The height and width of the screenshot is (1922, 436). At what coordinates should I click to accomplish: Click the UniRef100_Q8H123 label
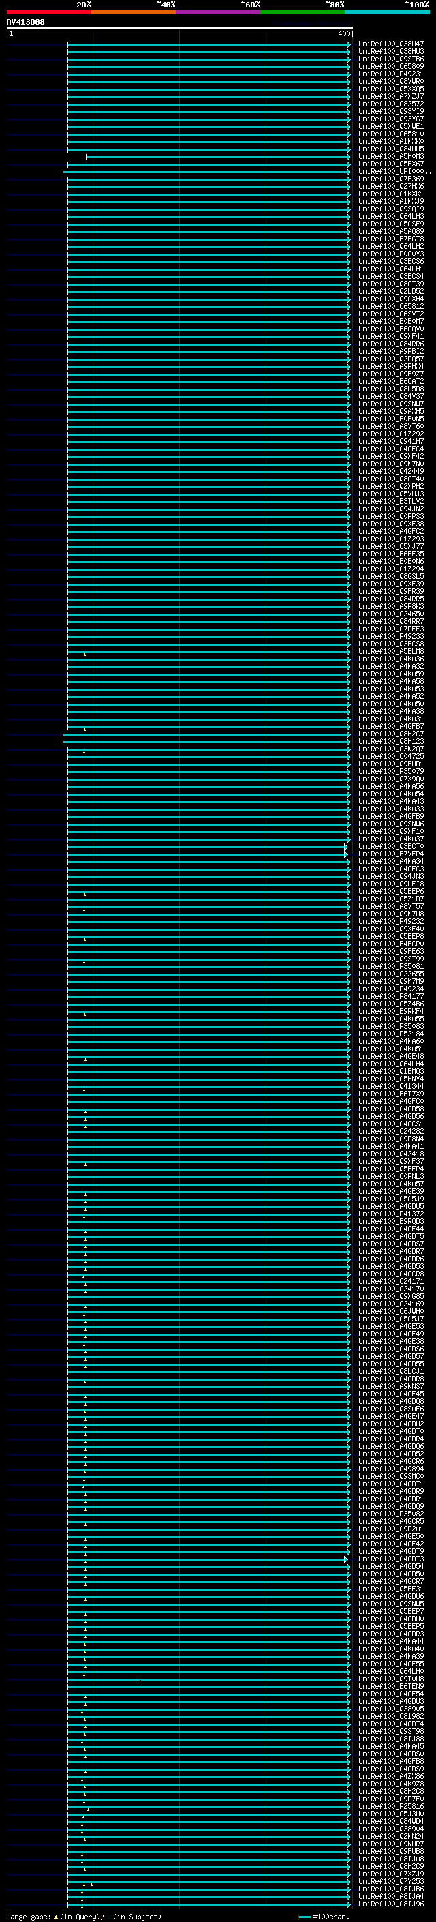tap(391, 742)
